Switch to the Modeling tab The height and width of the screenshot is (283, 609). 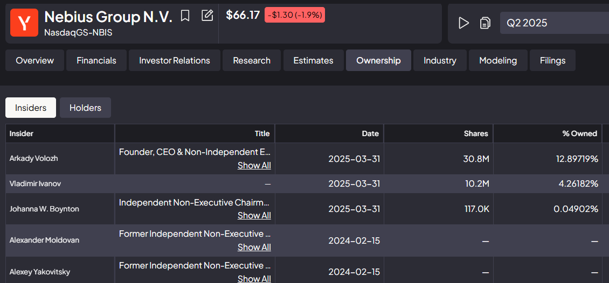[498, 60]
